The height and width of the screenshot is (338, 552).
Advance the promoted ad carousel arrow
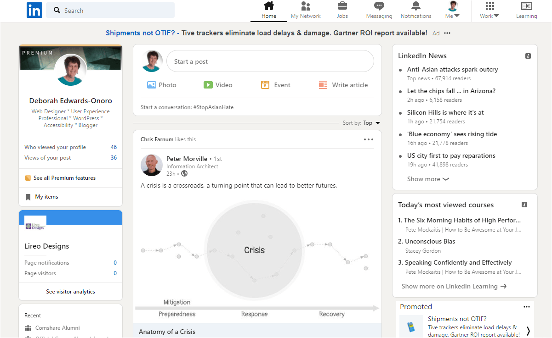pyautogui.click(x=528, y=331)
